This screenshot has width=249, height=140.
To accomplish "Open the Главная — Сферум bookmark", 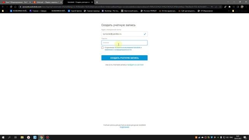I will pyautogui.click(x=38, y=11).
